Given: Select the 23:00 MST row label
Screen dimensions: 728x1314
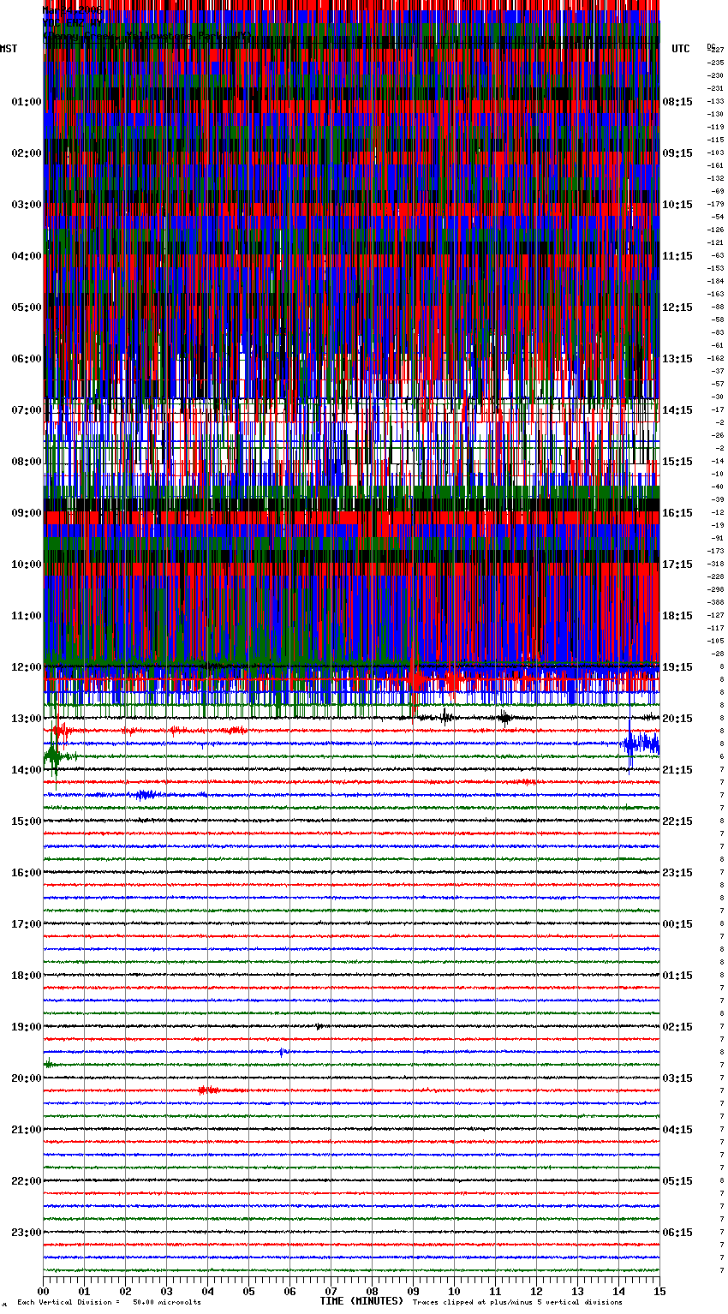Looking at the screenshot, I should (27, 1233).
